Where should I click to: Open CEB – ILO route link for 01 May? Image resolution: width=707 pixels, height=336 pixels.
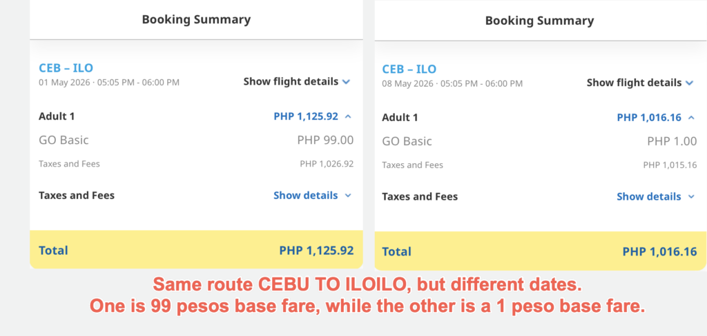click(x=66, y=68)
